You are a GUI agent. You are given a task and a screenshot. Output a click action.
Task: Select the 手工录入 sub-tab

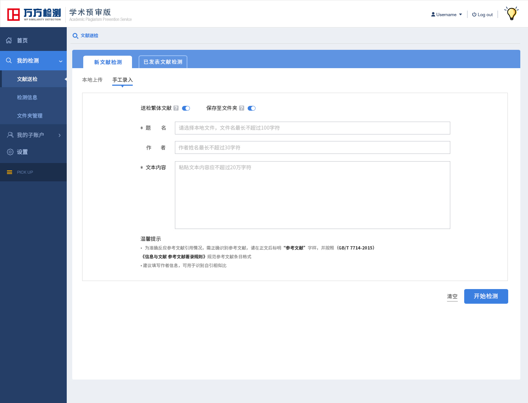click(x=122, y=80)
